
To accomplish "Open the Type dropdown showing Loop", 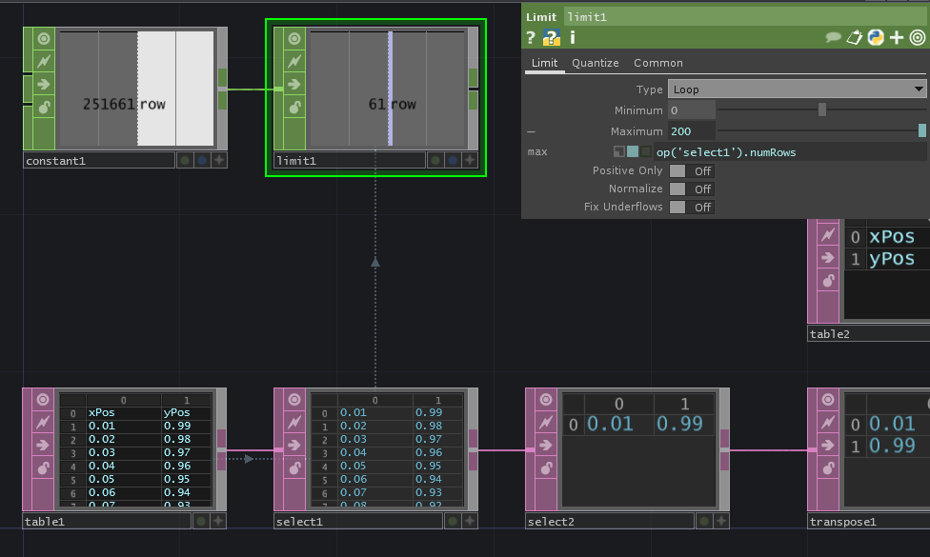I will pos(797,90).
